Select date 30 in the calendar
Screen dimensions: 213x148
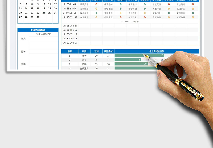(38, 17)
